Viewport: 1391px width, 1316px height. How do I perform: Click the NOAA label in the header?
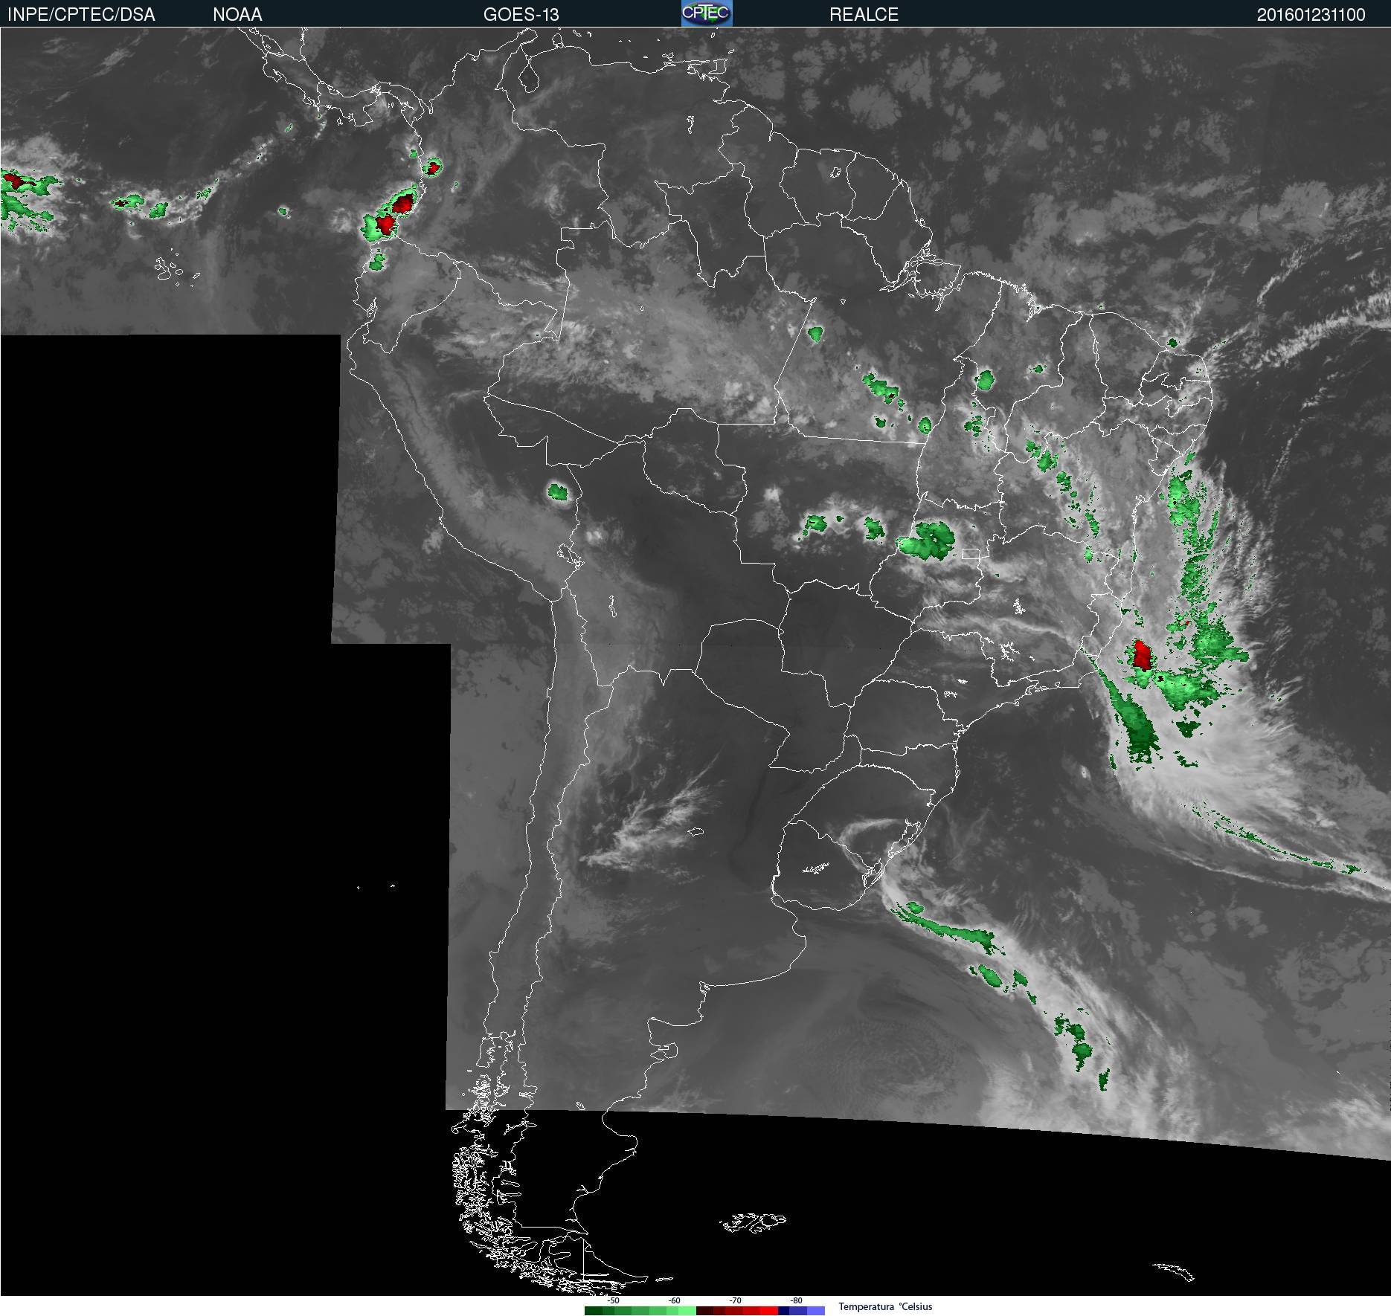pyautogui.click(x=237, y=14)
